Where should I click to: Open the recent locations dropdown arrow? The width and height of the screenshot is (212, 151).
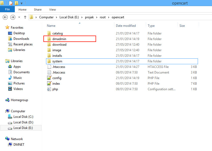tap(19, 17)
